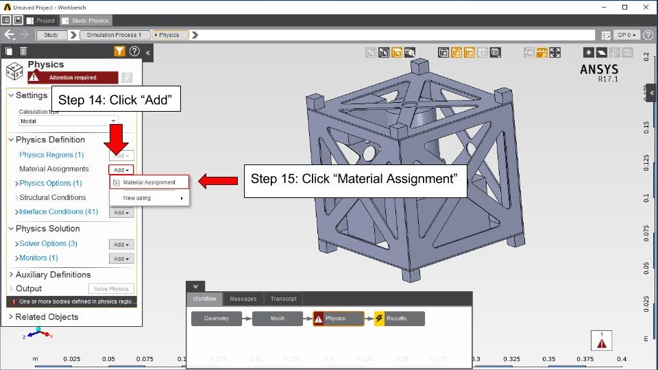
Task: Switch to the Project tab
Action: point(40,21)
